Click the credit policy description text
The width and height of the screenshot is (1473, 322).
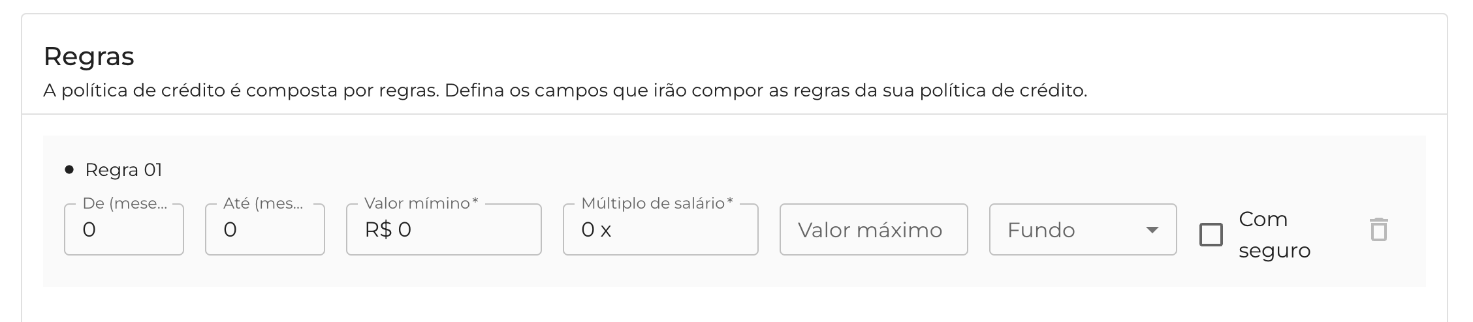(x=565, y=91)
